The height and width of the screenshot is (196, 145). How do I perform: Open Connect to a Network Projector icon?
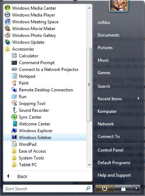tap(14, 69)
